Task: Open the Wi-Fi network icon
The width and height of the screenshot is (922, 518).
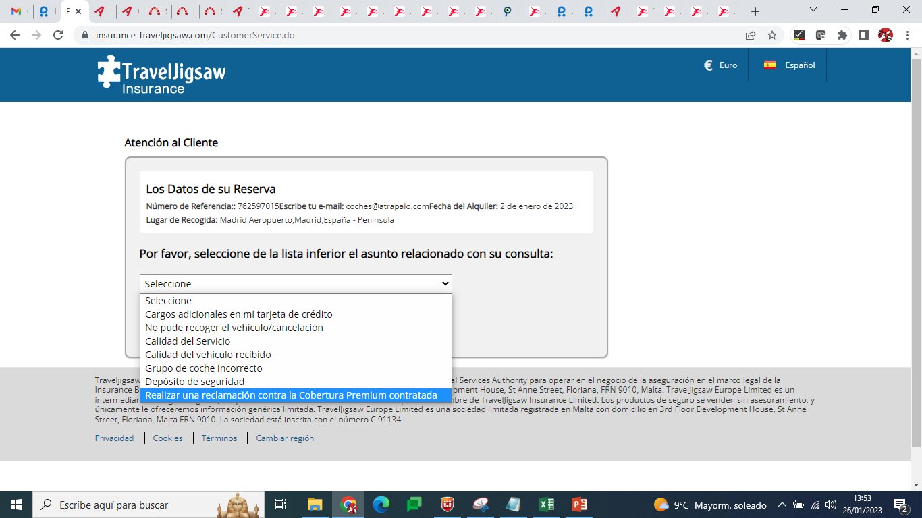Action: click(x=815, y=505)
